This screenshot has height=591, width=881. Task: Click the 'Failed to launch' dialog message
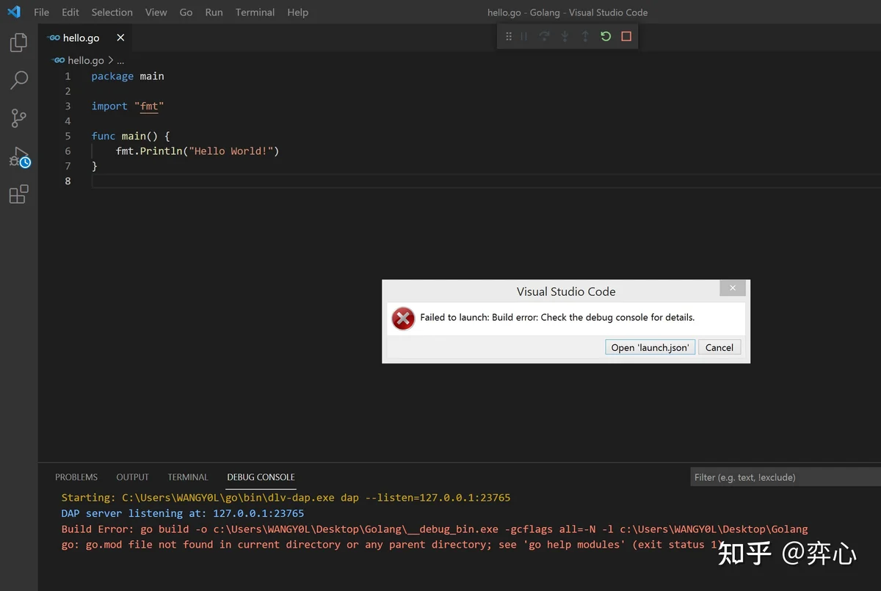click(557, 318)
